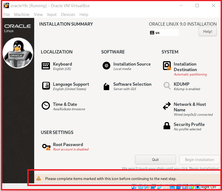Screen dimensions: 222x191
Task: Click the Begin Installation button
Action: click(199, 160)
